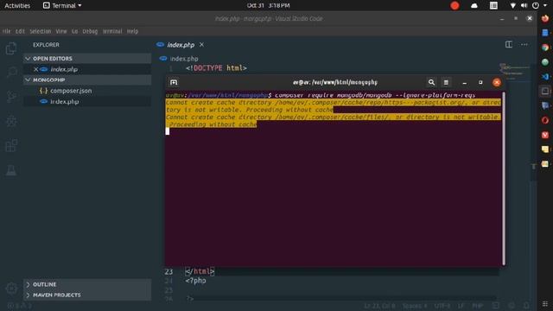Open editor More Actions ellipsis

(x=524, y=44)
